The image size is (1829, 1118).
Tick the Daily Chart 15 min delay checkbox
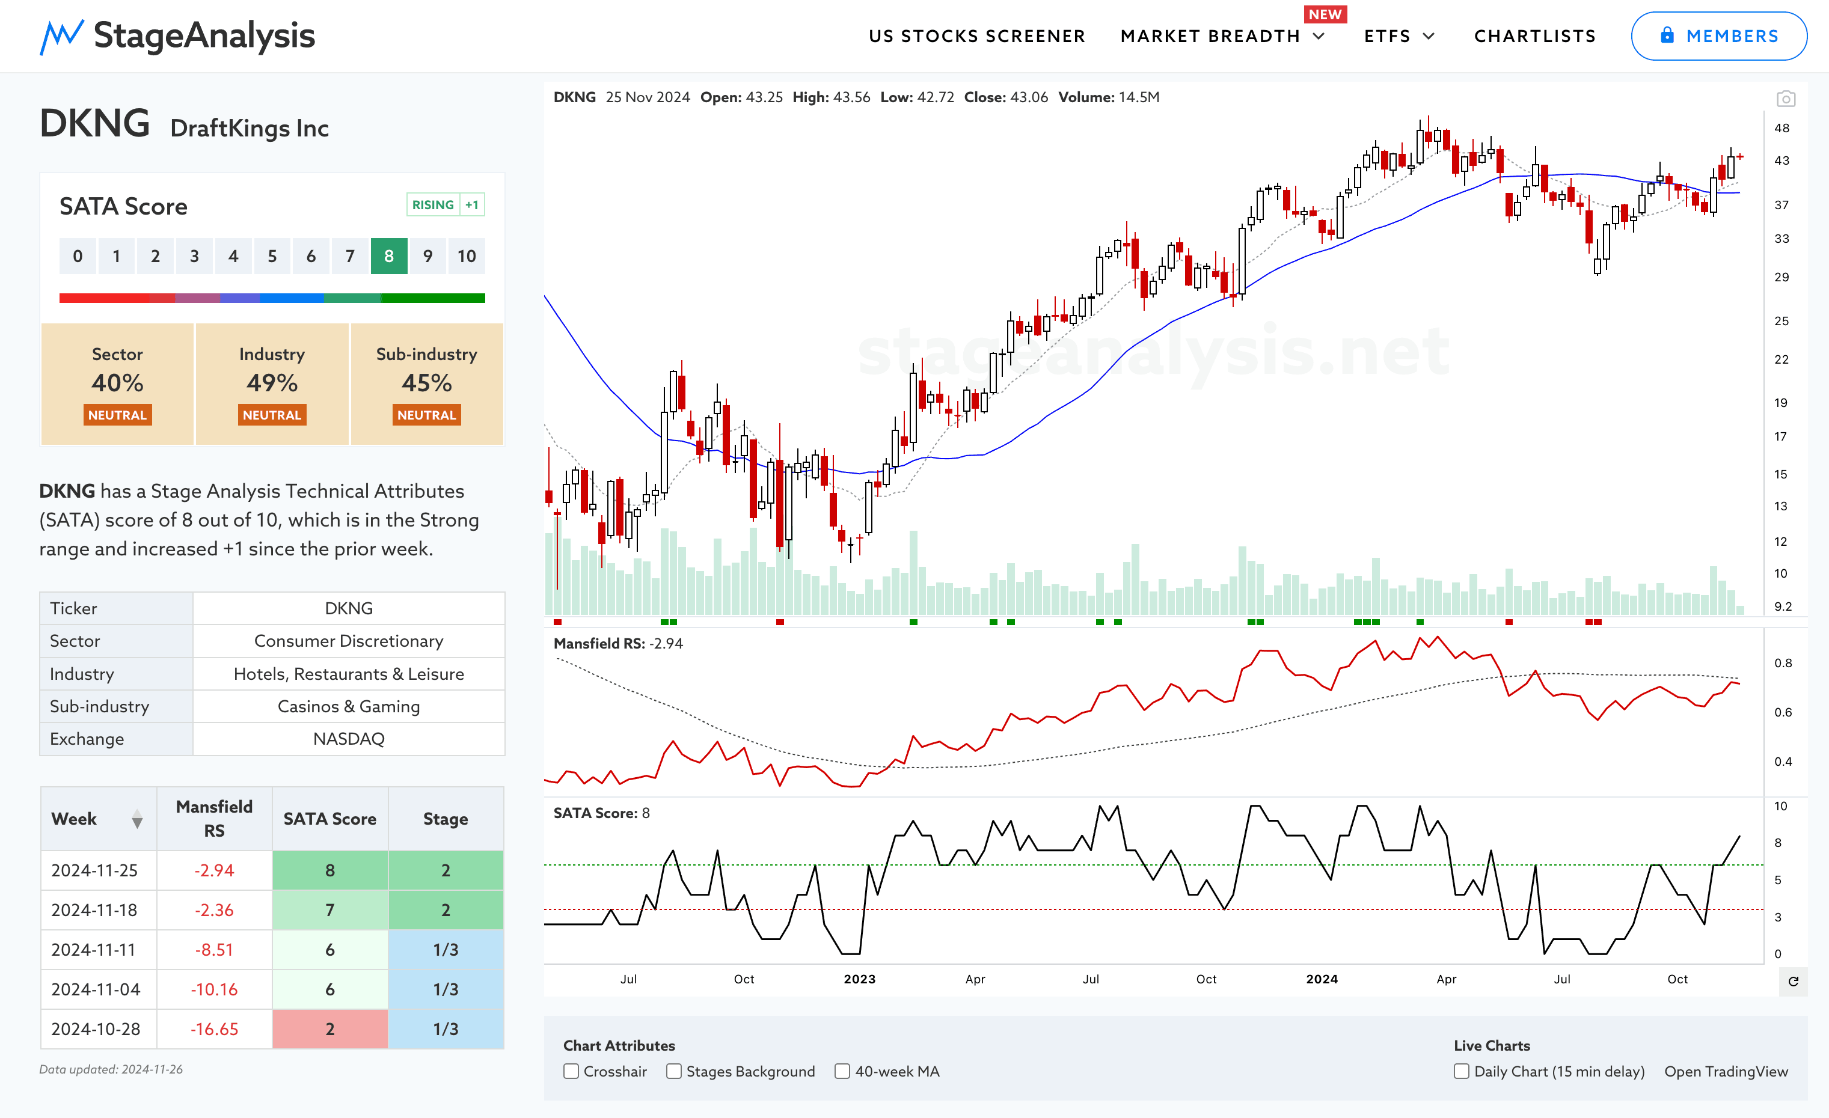[x=1462, y=1071]
